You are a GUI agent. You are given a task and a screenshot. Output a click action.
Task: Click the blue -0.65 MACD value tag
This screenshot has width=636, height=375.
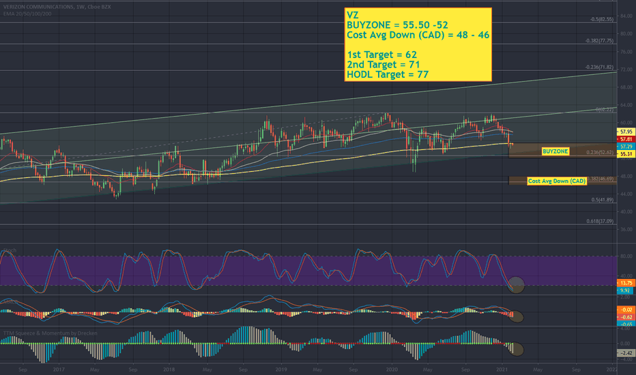[x=626, y=325]
